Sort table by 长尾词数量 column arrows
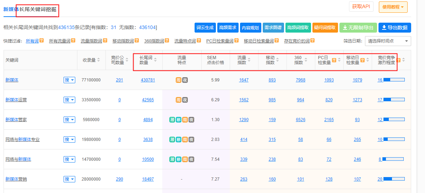The image size is (425, 193). click(x=155, y=60)
